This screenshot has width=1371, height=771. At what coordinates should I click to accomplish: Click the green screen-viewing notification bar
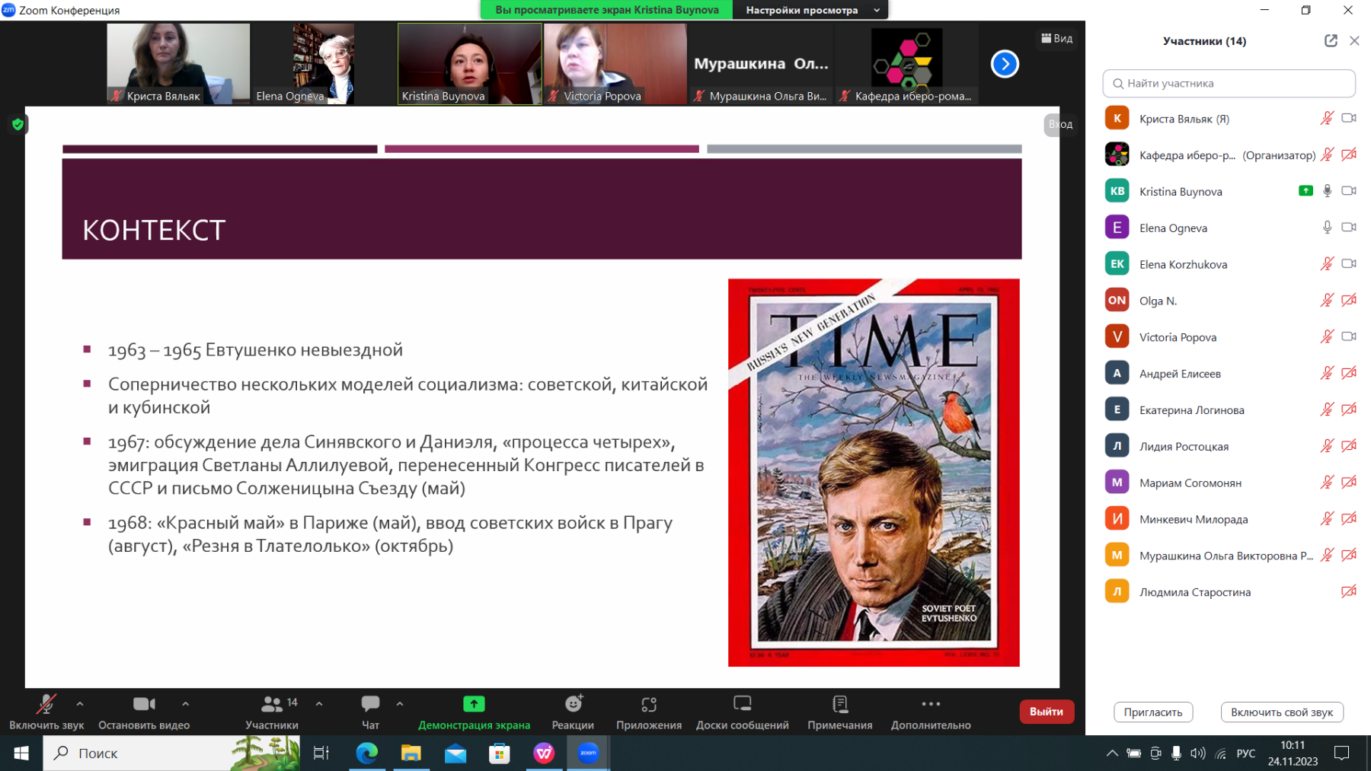(x=606, y=10)
